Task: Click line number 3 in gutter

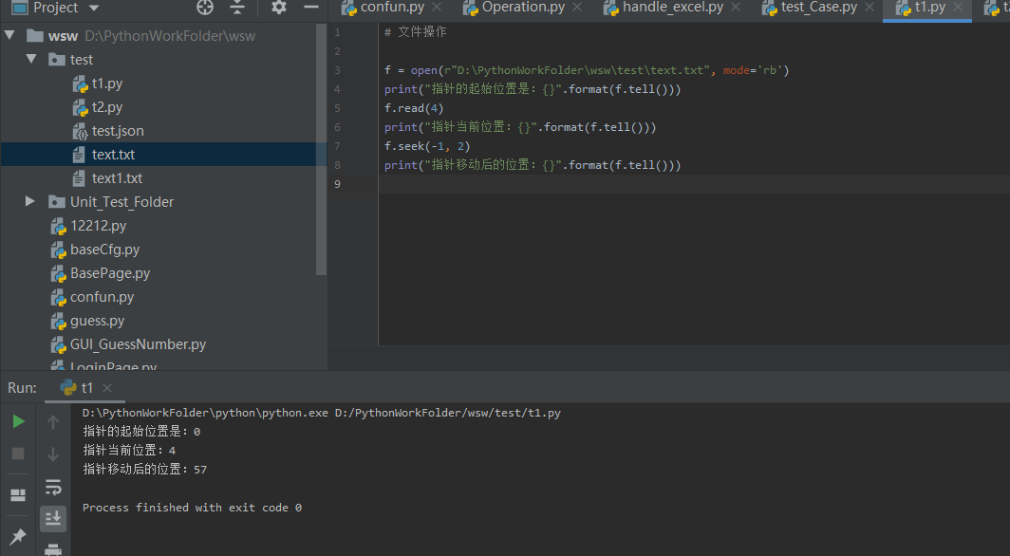Action: pos(337,70)
